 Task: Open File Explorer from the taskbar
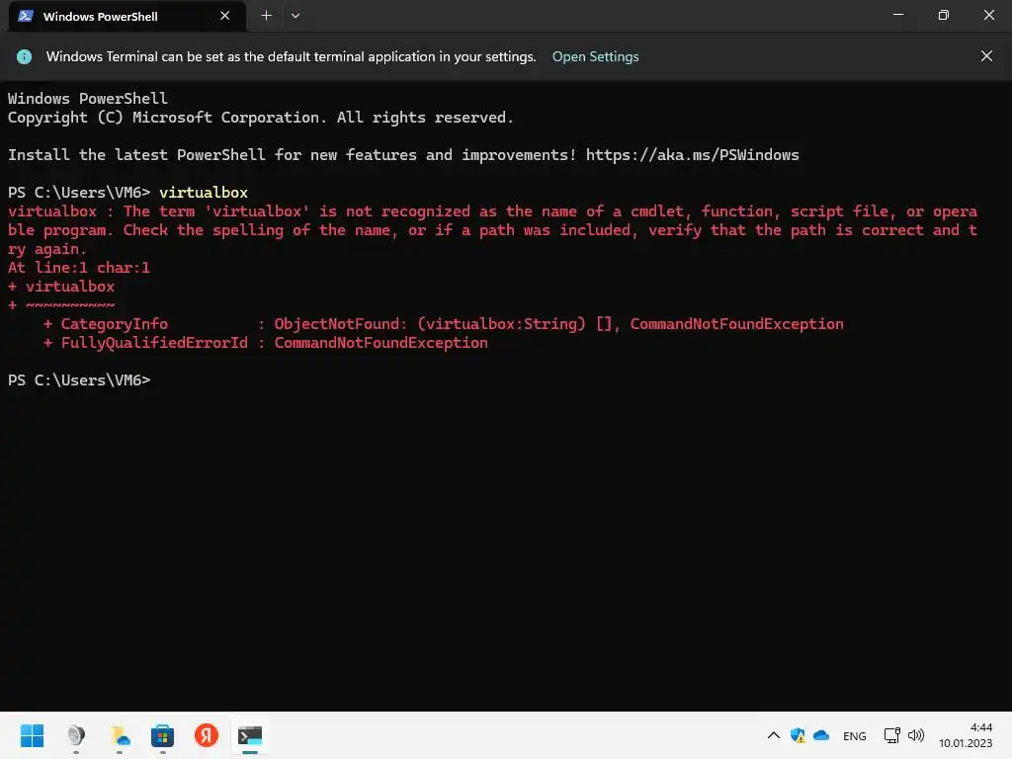click(x=120, y=735)
